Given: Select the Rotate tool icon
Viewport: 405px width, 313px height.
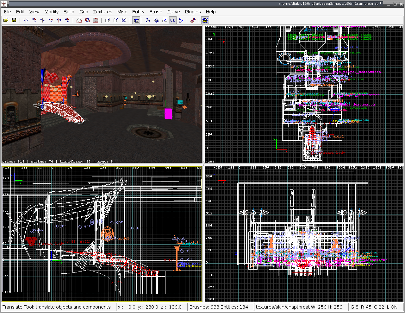Looking at the screenshot, I should tap(156, 20).
